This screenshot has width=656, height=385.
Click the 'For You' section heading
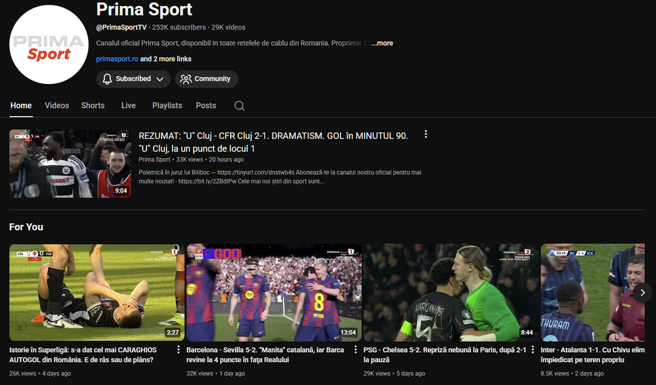tap(26, 227)
